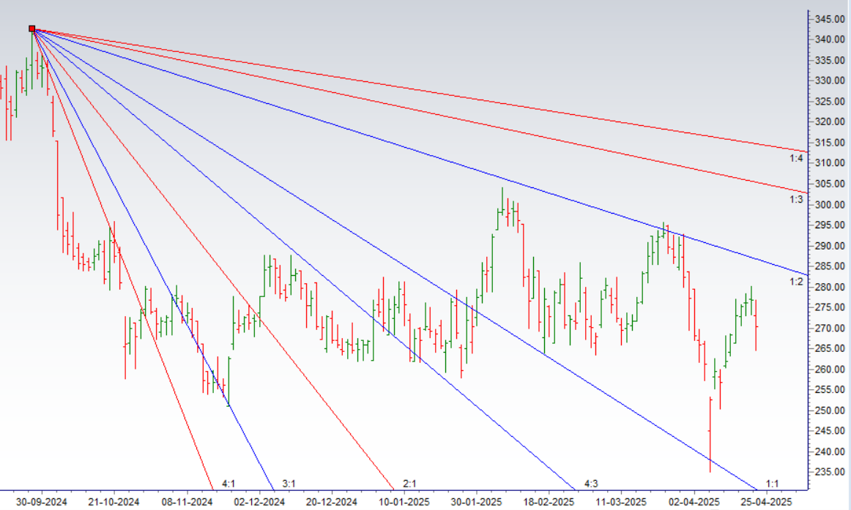Click the 1:1 fan line label
The height and width of the screenshot is (510, 851).
[771, 484]
